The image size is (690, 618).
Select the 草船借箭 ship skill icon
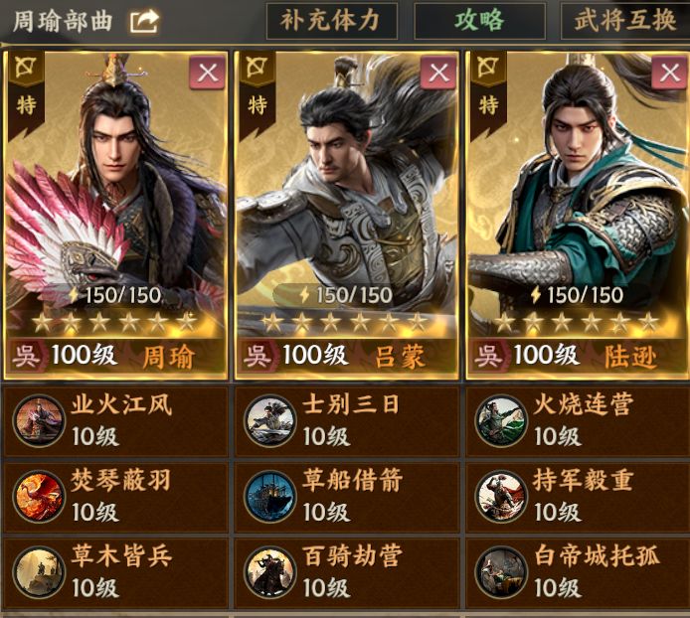(x=269, y=497)
